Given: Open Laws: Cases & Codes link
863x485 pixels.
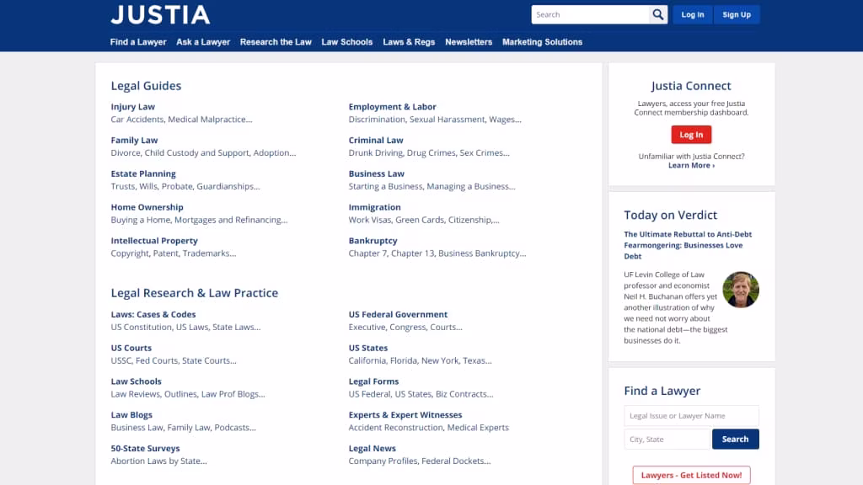Looking at the screenshot, I should 153,315.
